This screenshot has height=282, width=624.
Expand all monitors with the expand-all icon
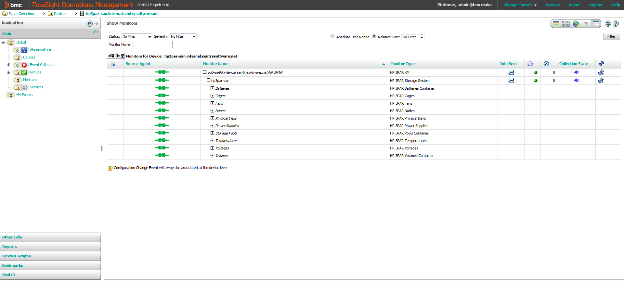[111, 56]
